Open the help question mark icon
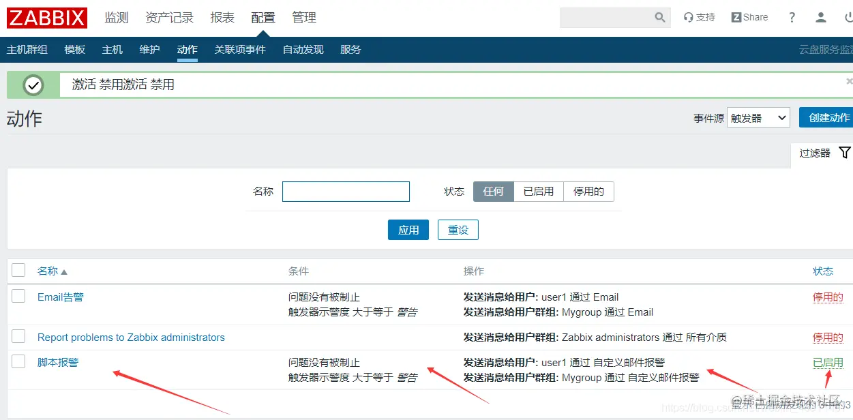 792,18
